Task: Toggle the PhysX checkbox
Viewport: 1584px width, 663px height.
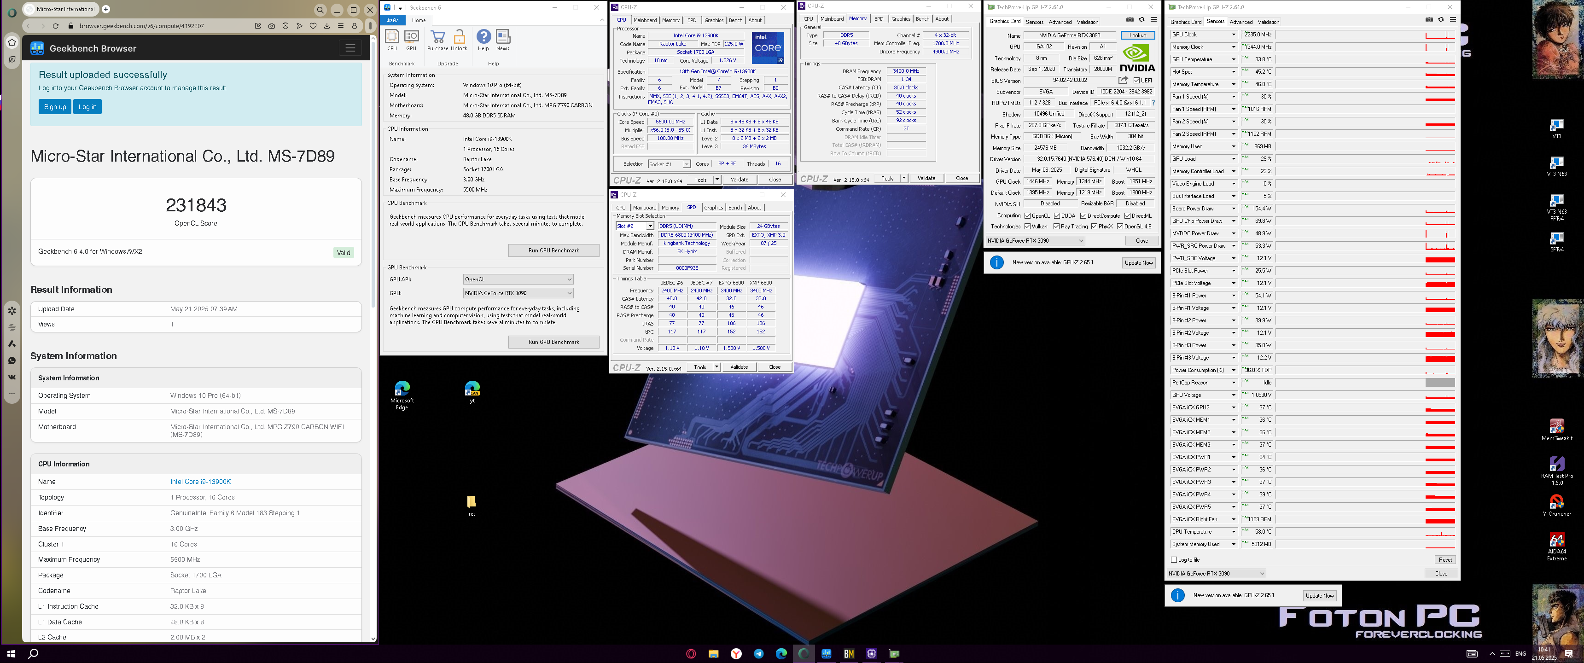Action: 1095,227
